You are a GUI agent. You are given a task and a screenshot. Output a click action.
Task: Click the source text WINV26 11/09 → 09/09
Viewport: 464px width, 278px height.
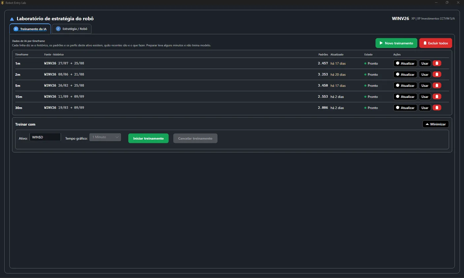tap(64, 97)
